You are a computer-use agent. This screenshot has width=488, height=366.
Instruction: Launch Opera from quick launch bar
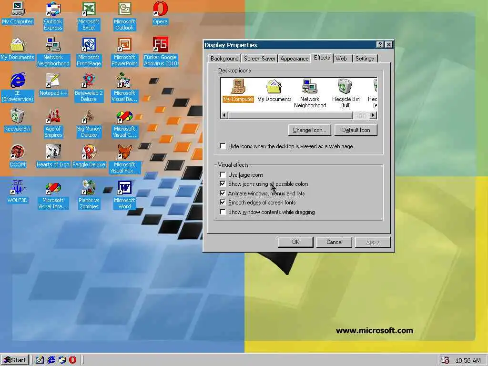(72, 360)
